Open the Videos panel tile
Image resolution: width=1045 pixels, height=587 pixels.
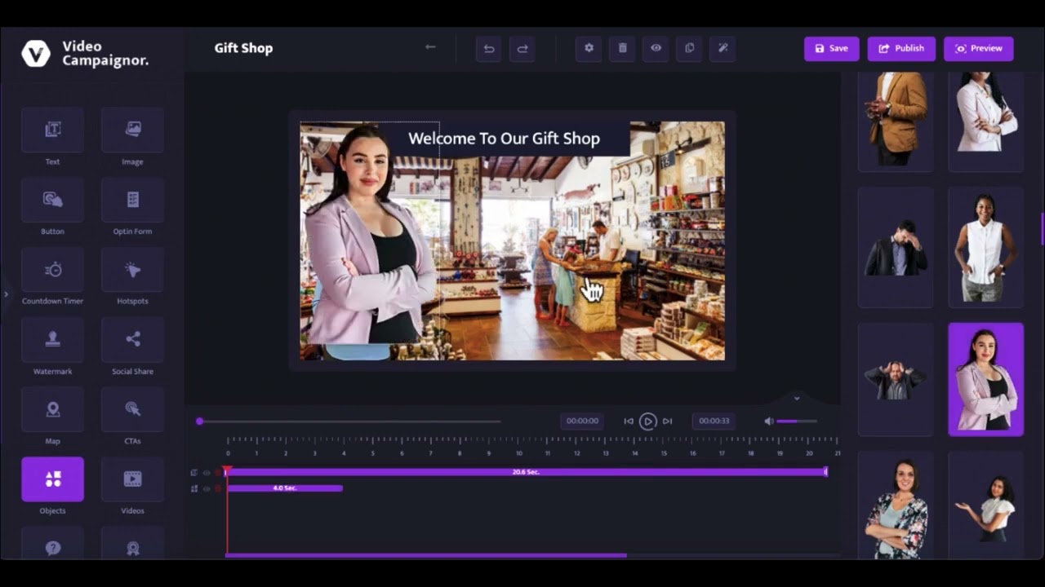(132, 479)
